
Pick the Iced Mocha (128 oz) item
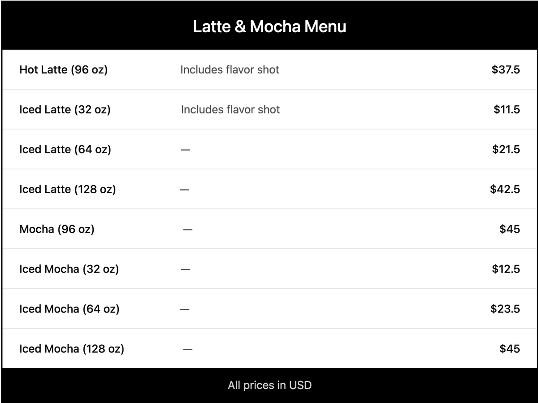[72, 349]
